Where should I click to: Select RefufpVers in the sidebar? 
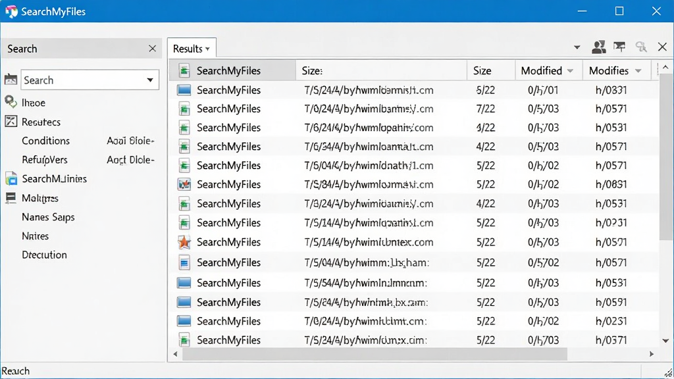[x=45, y=160]
